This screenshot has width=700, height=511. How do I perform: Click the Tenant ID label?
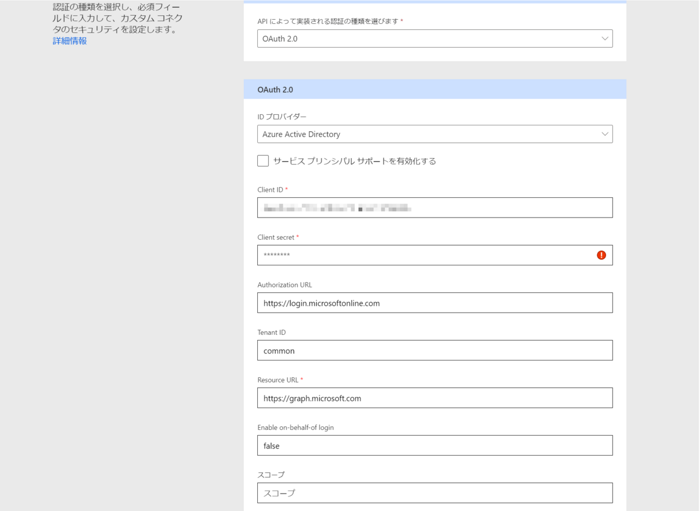coord(272,332)
